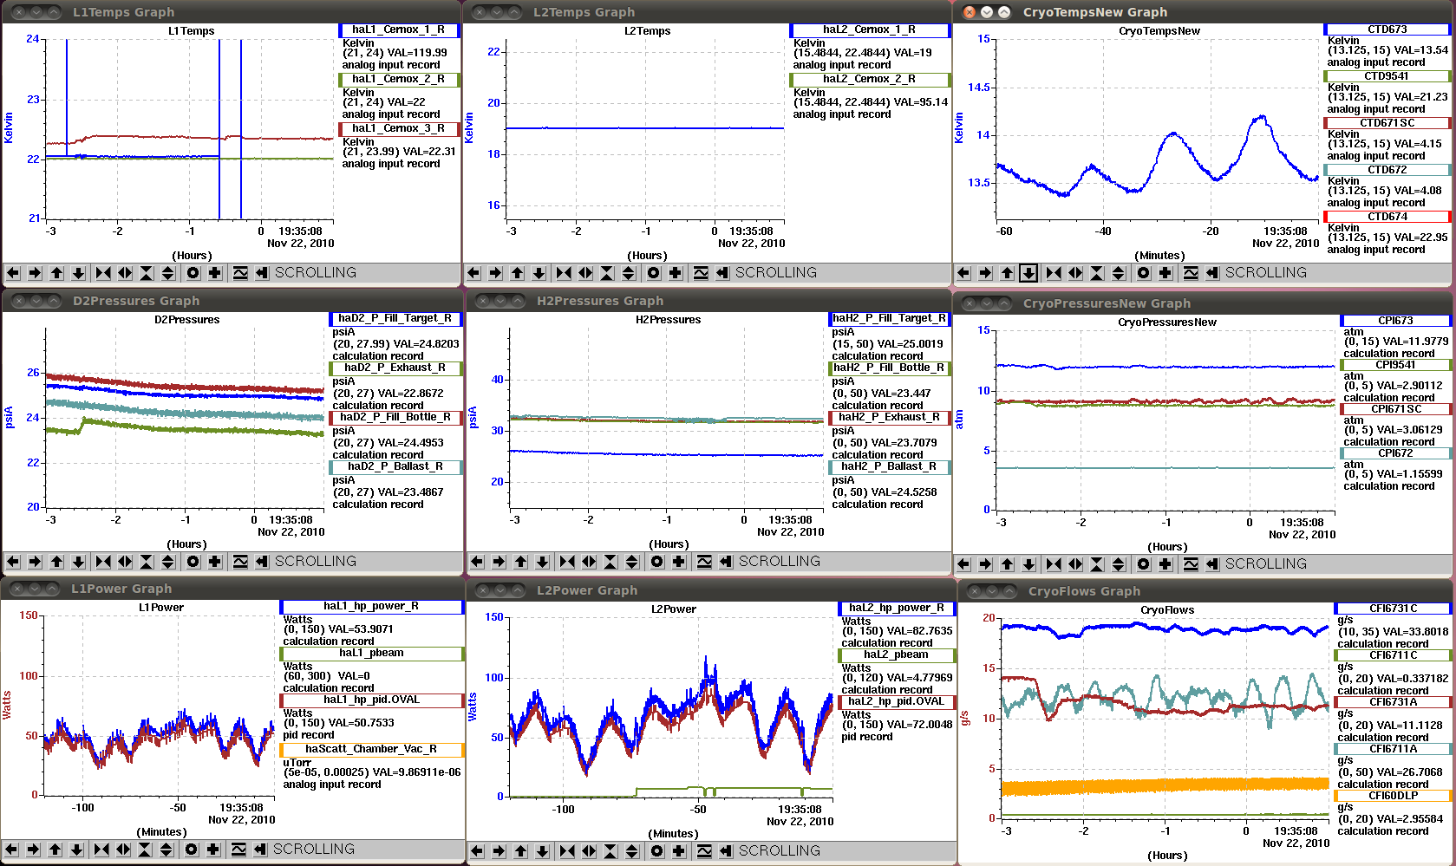The width and height of the screenshot is (1456, 866).
Task: Click circle icon in CryoTempsNew toolbar
Action: click(x=1144, y=273)
